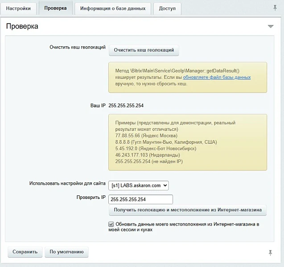Click the Очистить кеш геолокаций button
Viewport: 284px width, 267px height.
[x=144, y=50]
